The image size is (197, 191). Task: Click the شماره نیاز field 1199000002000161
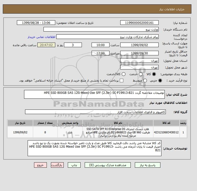point(139,23)
